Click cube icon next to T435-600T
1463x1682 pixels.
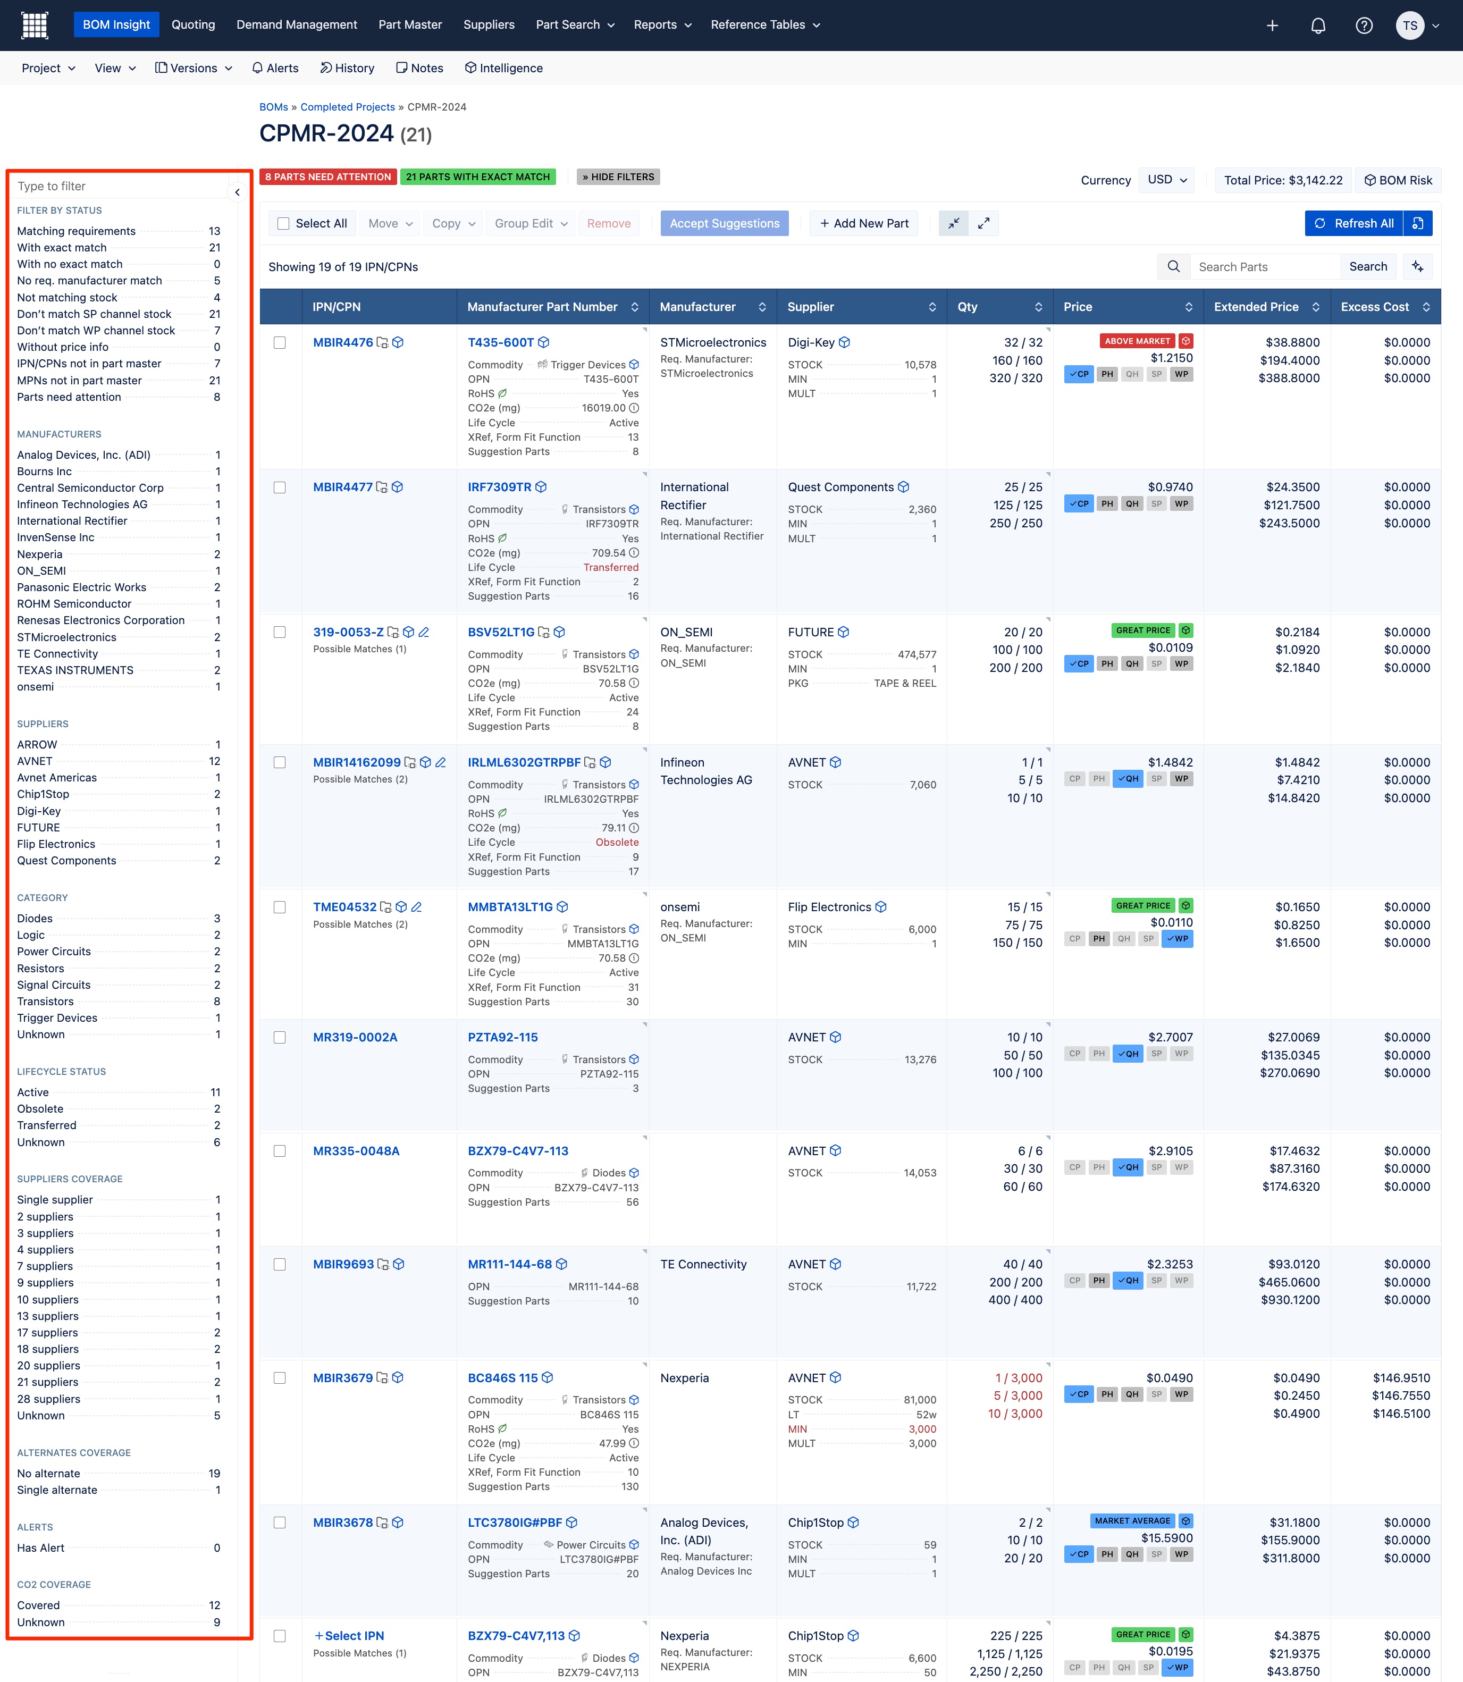[x=544, y=342]
